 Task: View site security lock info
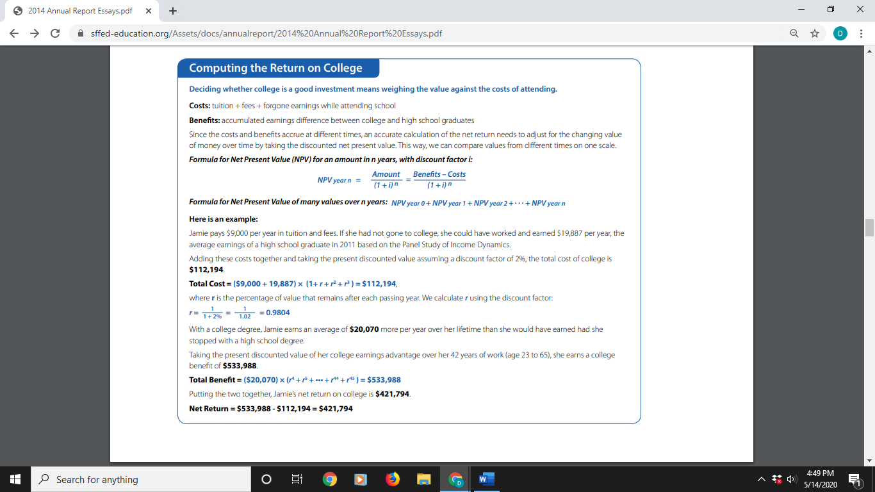tap(81, 33)
